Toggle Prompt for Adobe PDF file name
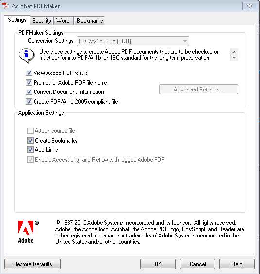Image resolution: width=260 pixels, height=274 pixels. point(29,82)
